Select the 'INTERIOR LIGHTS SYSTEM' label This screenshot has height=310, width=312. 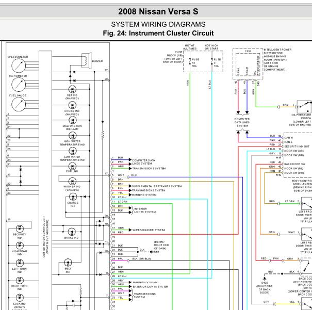145,210
